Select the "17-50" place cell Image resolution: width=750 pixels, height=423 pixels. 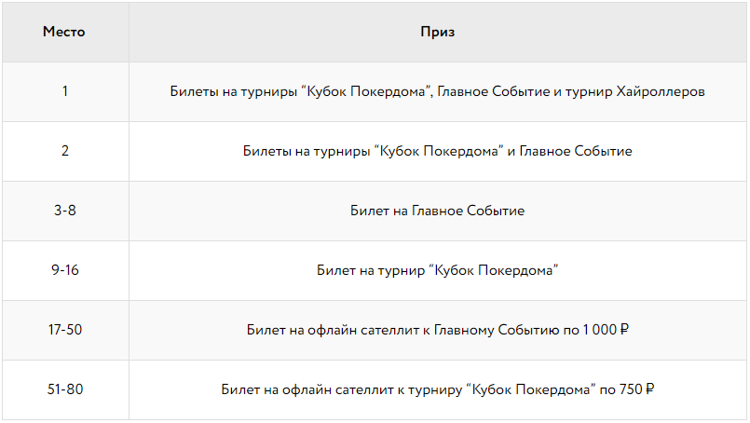click(64, 330)
